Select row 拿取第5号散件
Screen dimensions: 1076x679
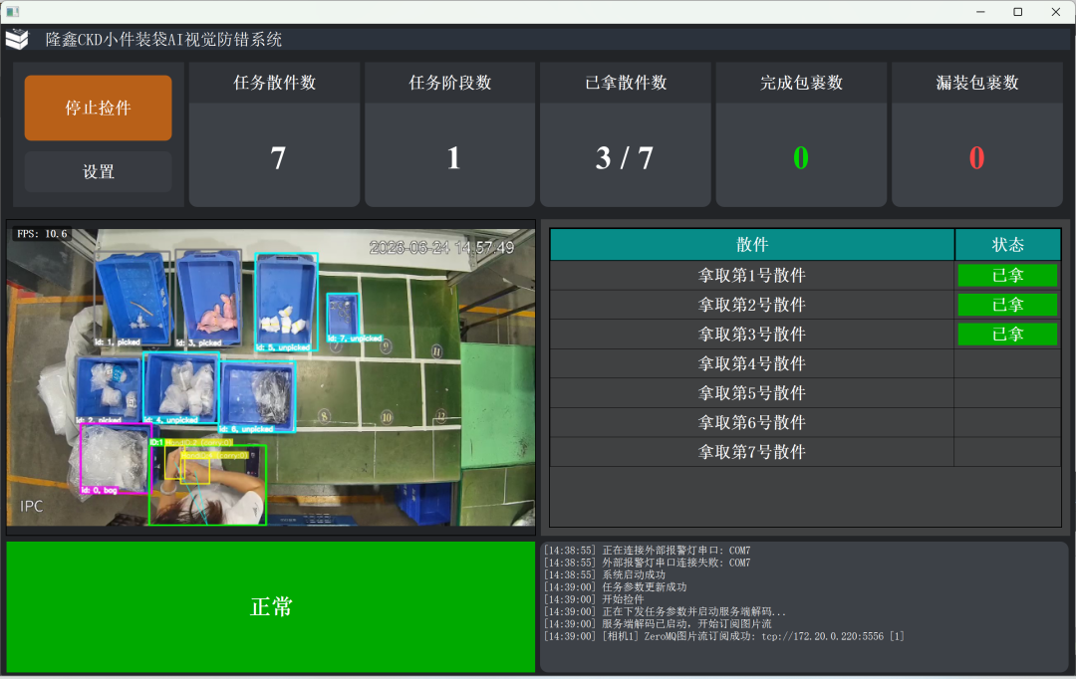tap(805, 393)
